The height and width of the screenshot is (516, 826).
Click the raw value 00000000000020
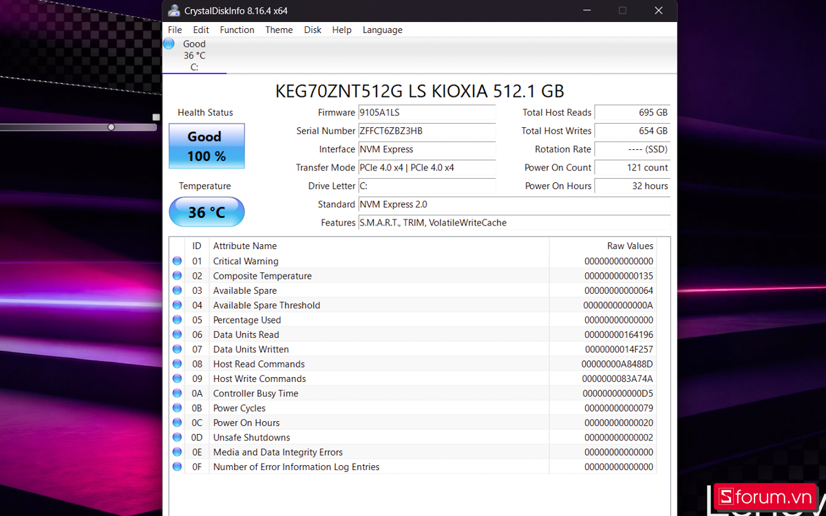[619, 422]
